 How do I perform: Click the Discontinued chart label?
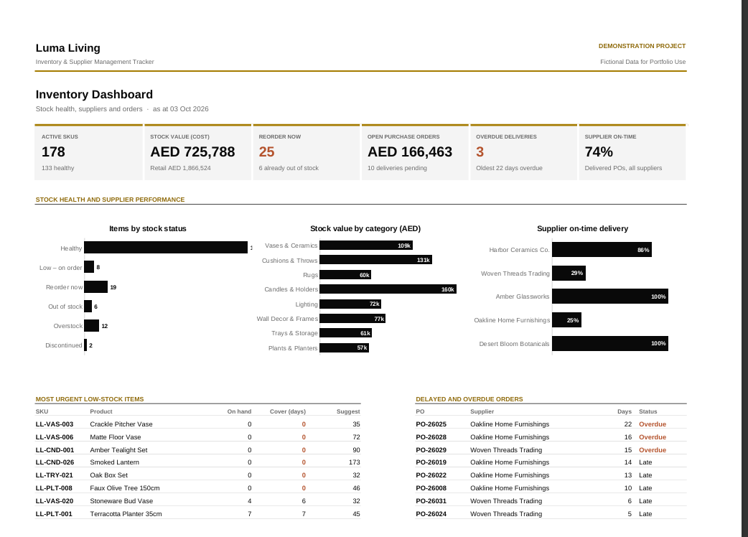(x=63, y=345)
